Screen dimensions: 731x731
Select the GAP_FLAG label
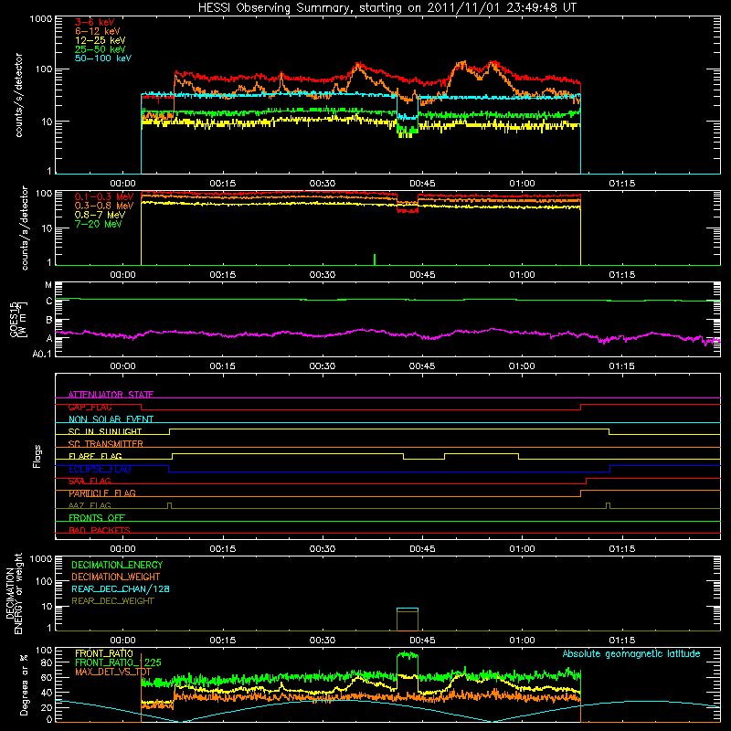click(90, 407)
